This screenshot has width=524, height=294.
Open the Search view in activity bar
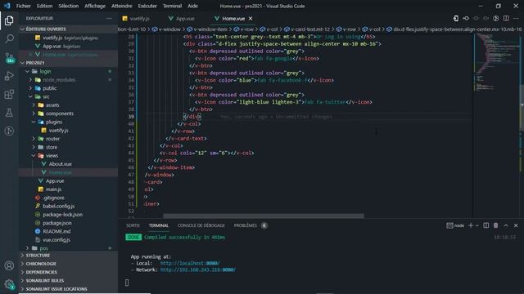pos(9,39)
